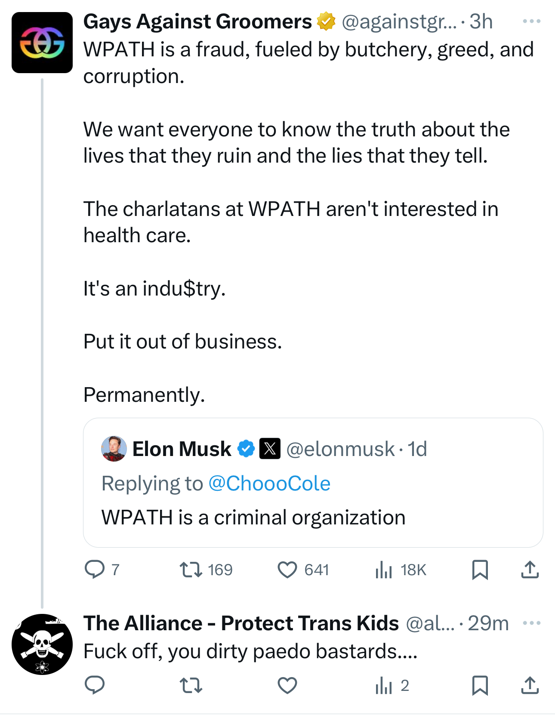Open more options on the top post
Image resolution: width=555 pixels, height=718 pixels.
[x=531, y=21]
